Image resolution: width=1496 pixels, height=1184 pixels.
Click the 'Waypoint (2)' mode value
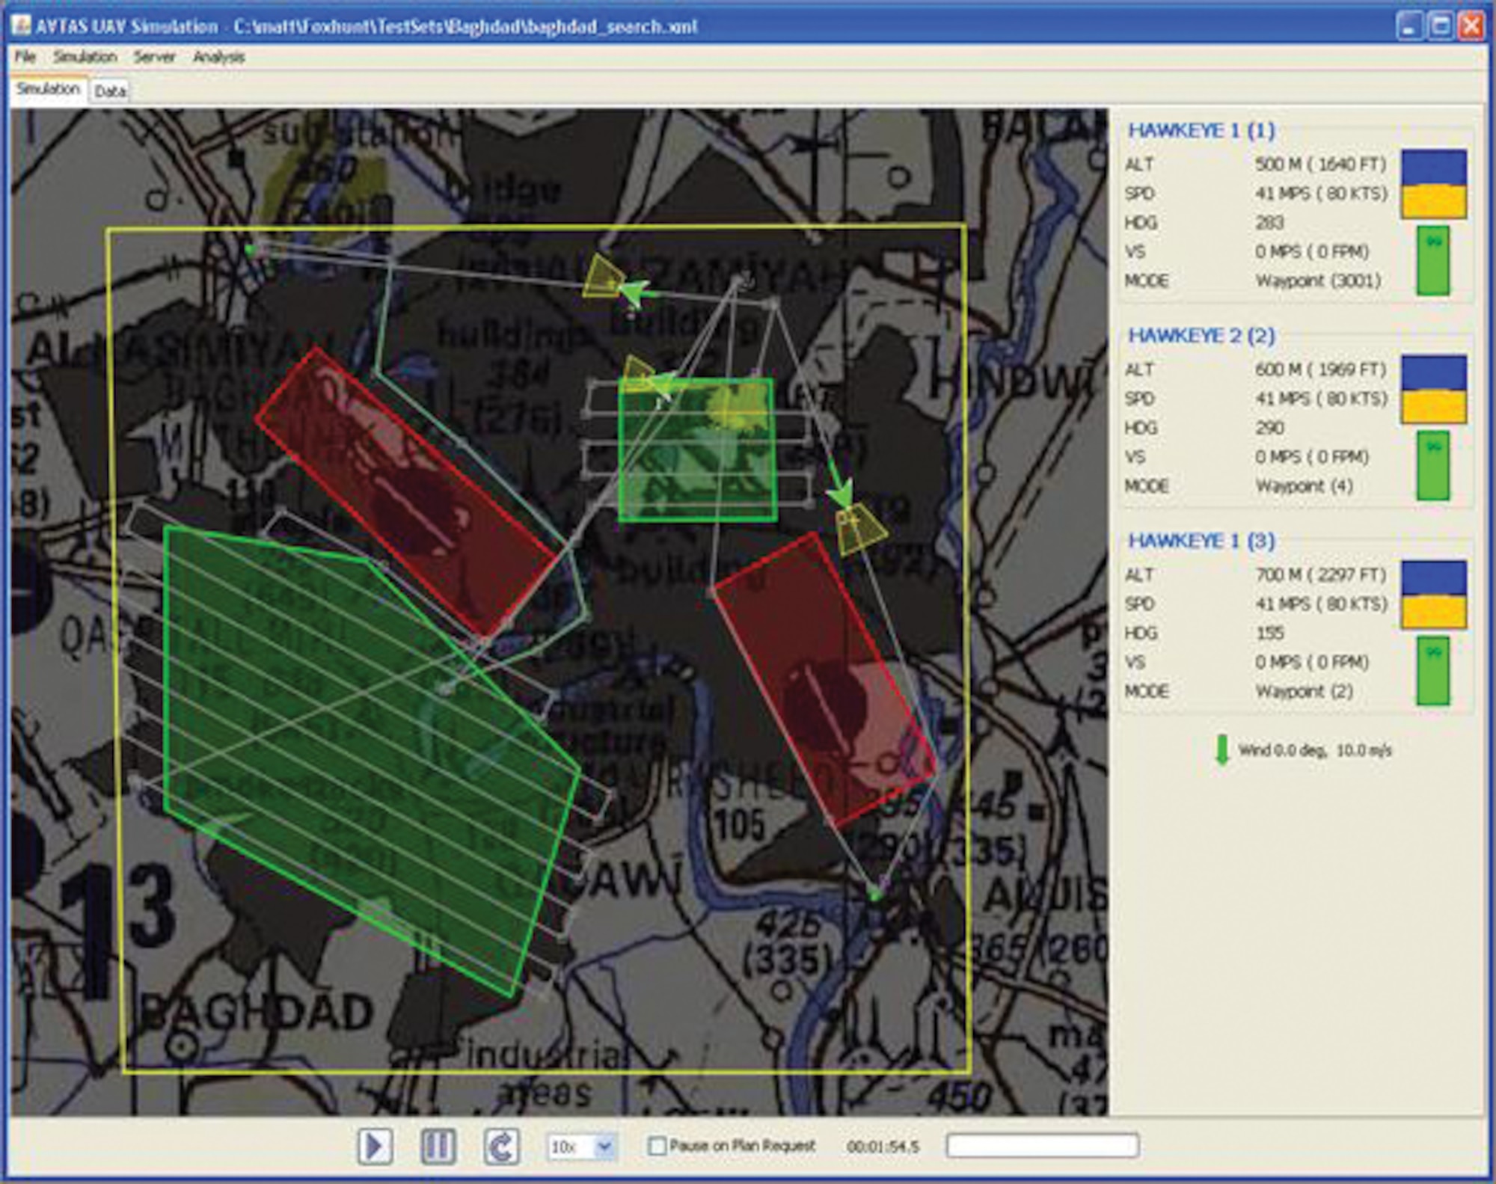(x=1305, y=691)
